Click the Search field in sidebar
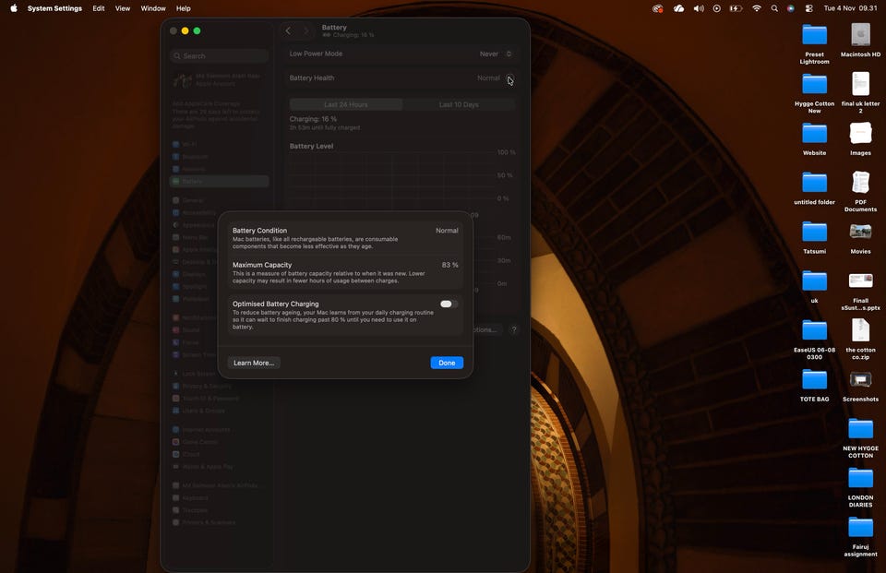 click(x=220, y=55)
